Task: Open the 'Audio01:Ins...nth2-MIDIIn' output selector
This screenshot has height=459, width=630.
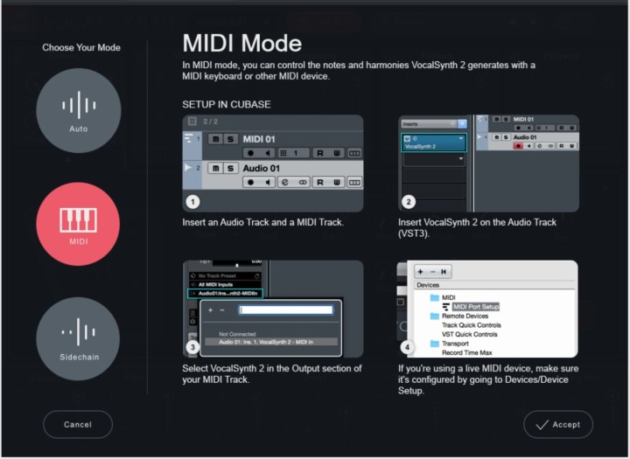Action: (x=226, y=294)
